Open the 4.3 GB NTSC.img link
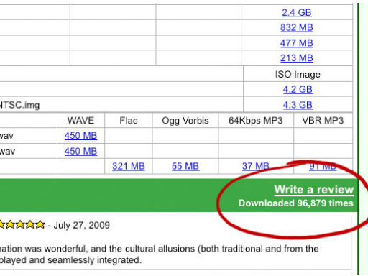The image size is (368, 276). [298, 105]
